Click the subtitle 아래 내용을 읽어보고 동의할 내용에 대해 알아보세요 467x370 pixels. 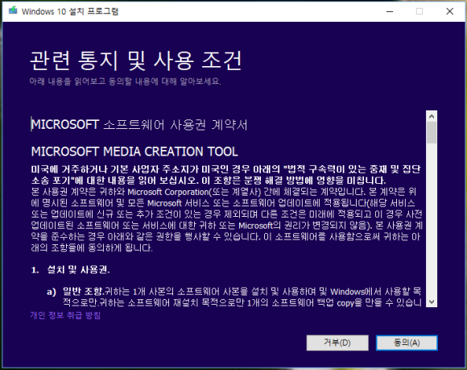pos(126,81)
